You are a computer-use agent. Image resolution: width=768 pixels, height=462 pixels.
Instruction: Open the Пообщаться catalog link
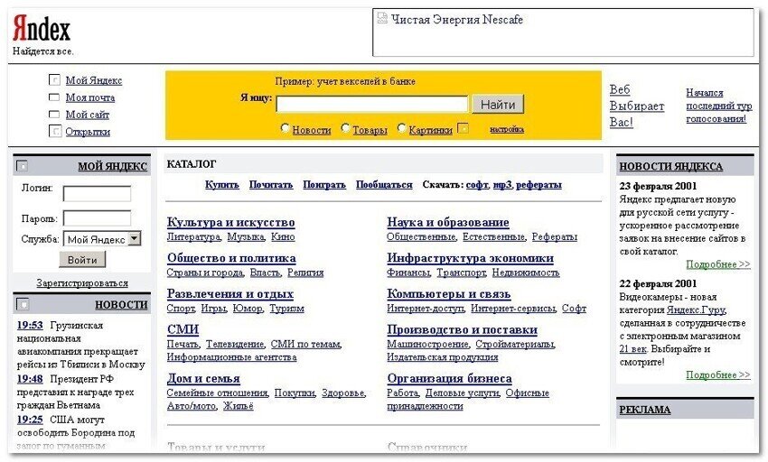pyautogui.click(x=384, y=184)
